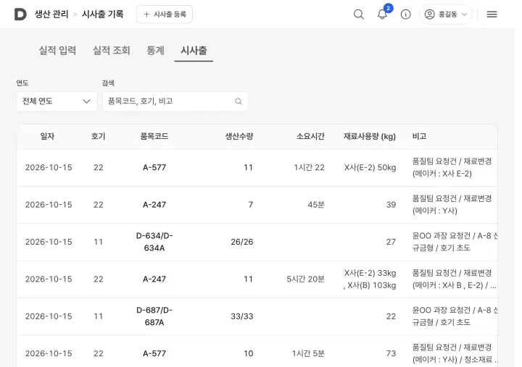Select item code D-634/D-634A cell

click(154, 242)
